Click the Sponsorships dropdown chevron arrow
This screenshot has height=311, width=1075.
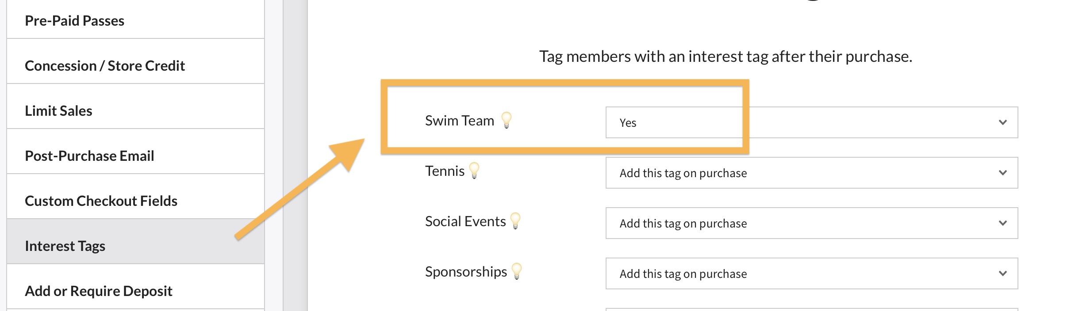[1003, 273]
